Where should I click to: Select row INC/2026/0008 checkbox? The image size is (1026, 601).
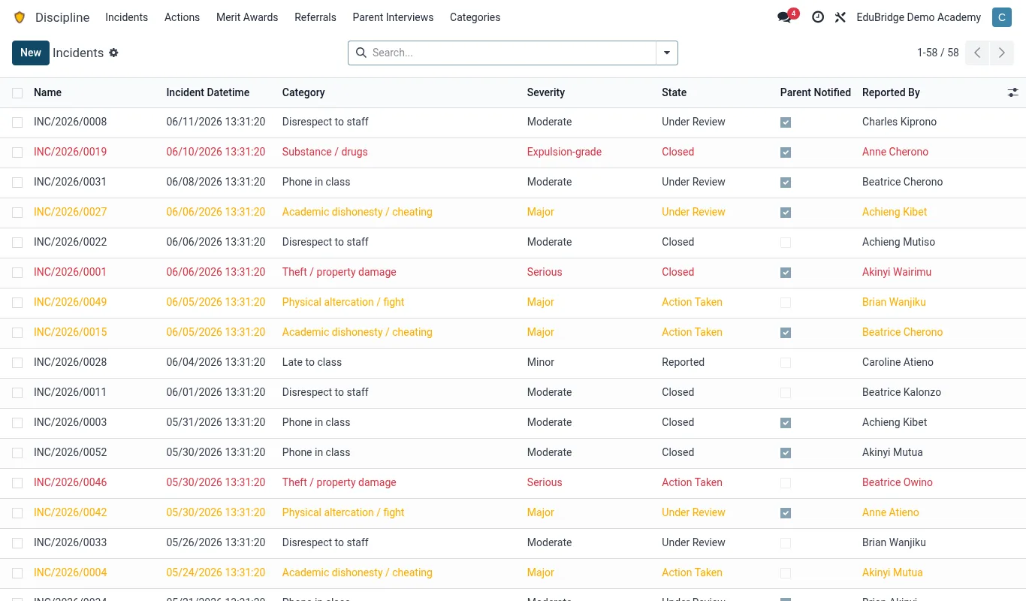point(17,122)
